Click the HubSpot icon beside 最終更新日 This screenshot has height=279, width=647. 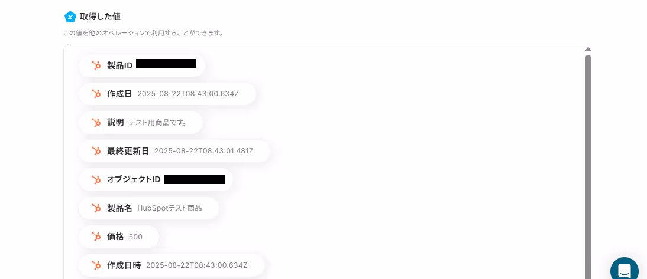(96, 151)
